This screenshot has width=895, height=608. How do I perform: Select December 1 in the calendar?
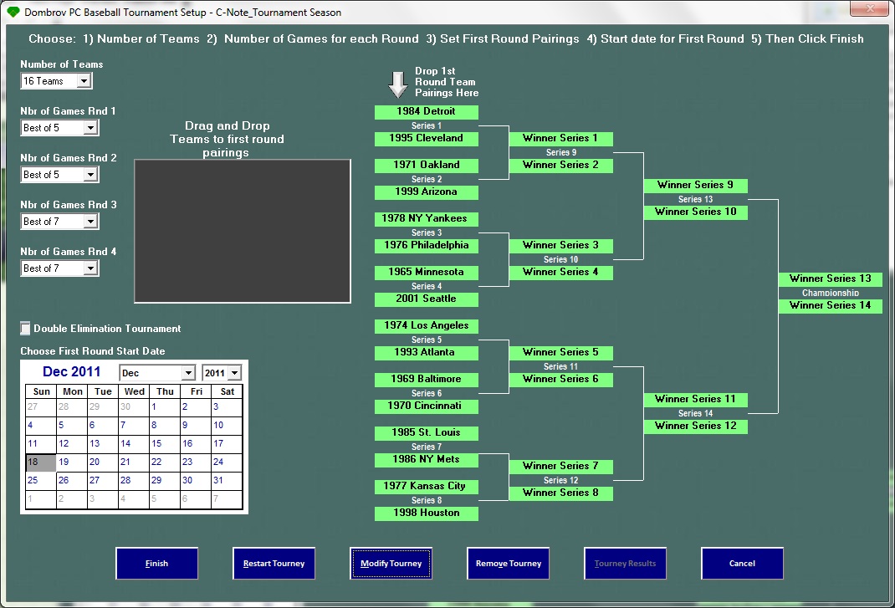(165, 406)
